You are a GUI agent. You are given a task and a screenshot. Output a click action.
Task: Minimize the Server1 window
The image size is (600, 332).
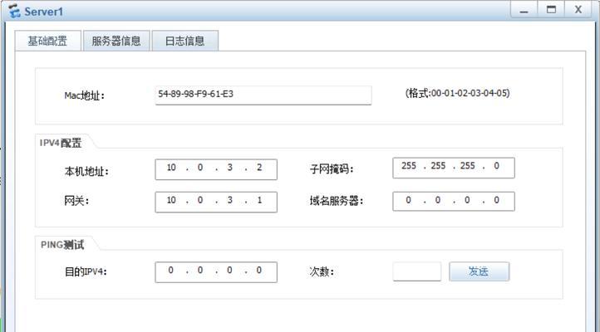[524, 10]
